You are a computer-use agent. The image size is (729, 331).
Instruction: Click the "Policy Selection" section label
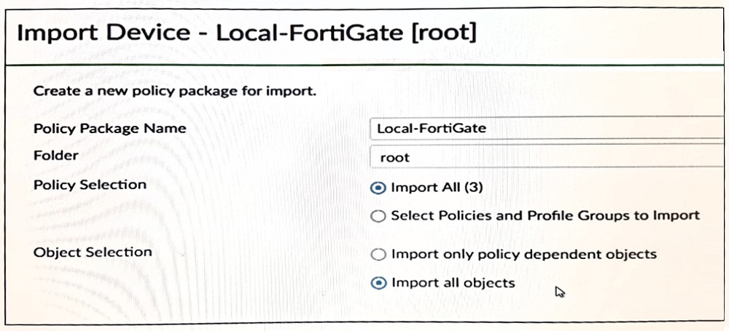[90, 185]
